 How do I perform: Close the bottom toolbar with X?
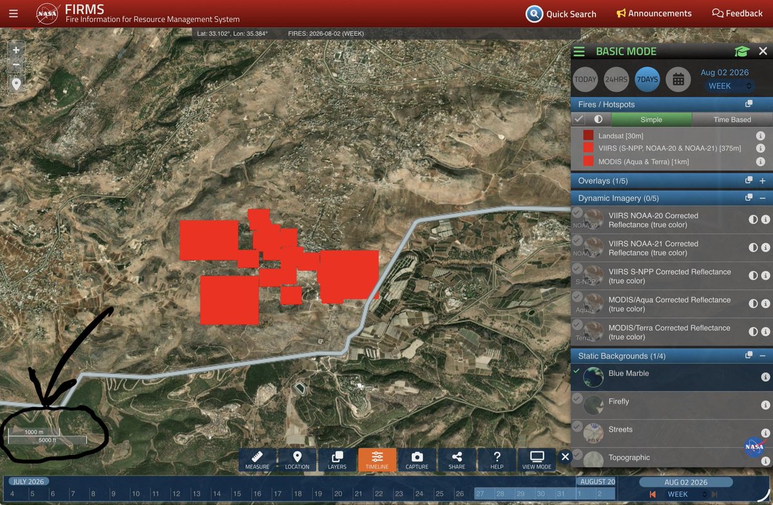[x=565, y=457]
